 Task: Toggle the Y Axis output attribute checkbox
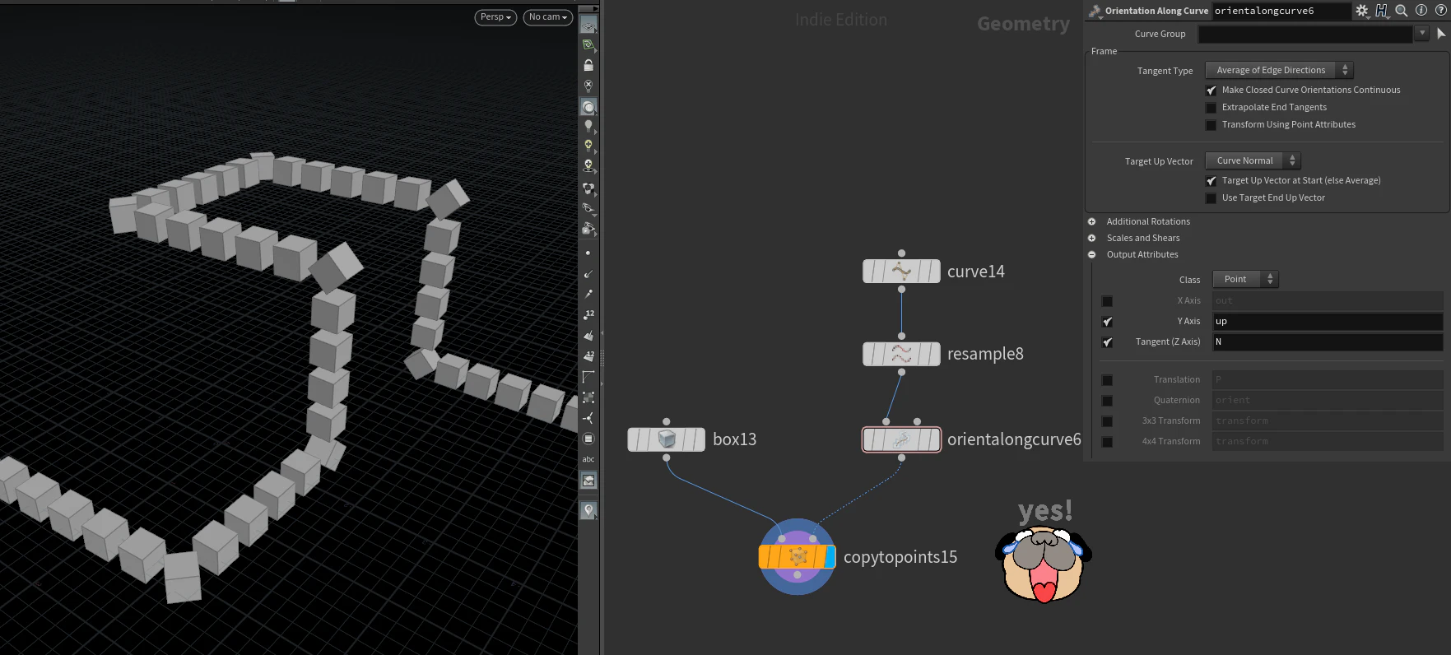1107,322
